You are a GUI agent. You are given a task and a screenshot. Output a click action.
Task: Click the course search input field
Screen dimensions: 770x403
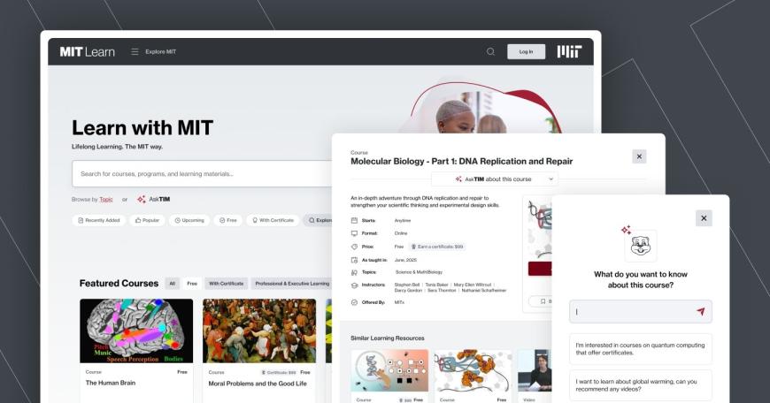[x=204, y=173]
